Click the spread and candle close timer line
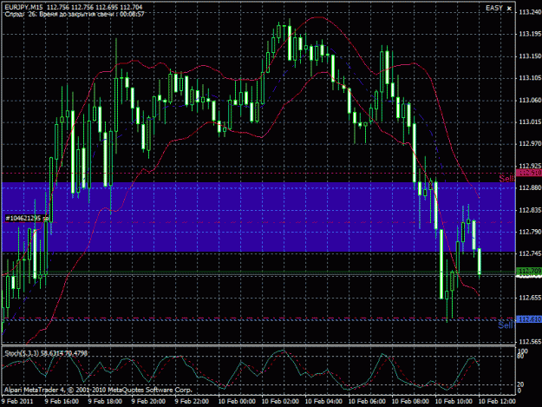 pyautogui.click(x=75, y=14)
